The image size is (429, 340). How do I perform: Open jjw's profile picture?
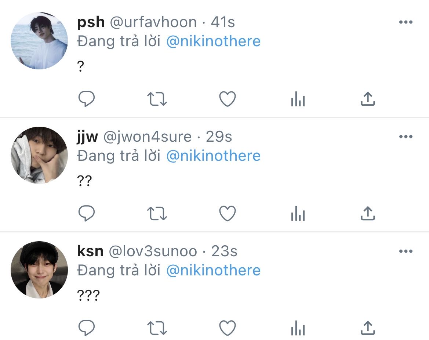pos(39,155)
